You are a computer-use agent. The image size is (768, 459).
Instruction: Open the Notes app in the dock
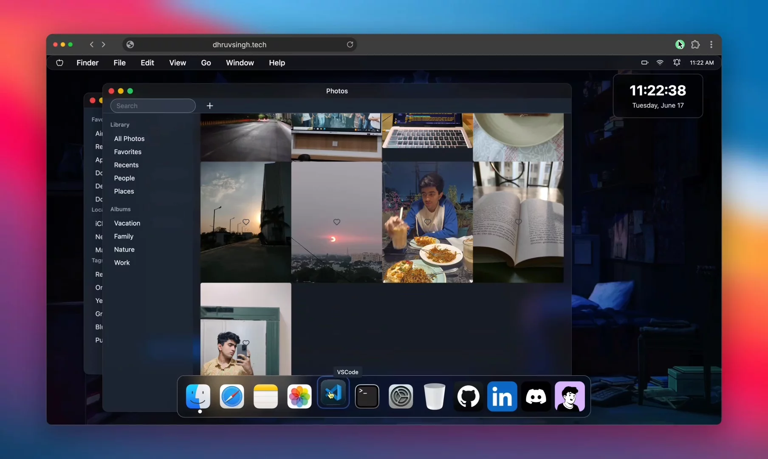tap(265, 396)
